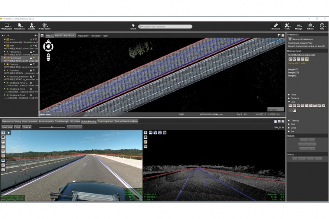
Task: Open the Extract tool icon
Action: click(x=310, y=26)
